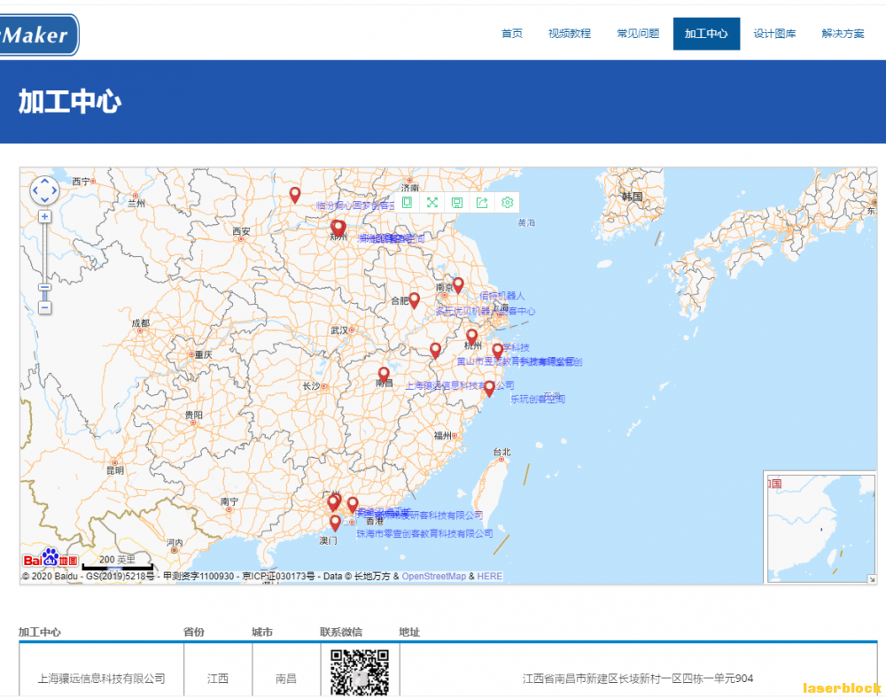Image resolution: width=886 pixels, height=698 pixels.
Task: Click the 西安 city label on the map
Action: tap(241, 231)
